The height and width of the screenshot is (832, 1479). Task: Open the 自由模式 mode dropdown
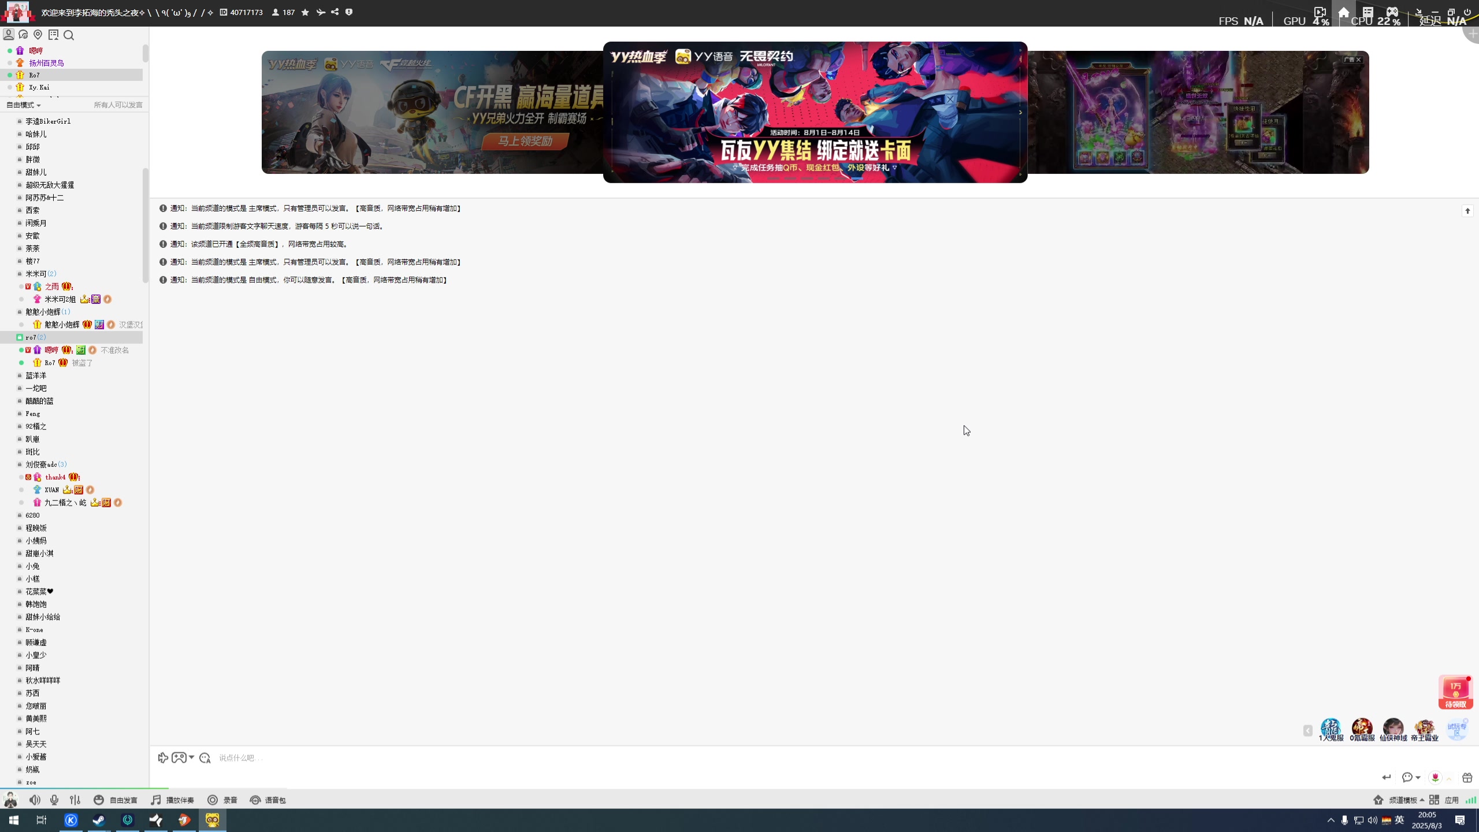tap(24, 105)
